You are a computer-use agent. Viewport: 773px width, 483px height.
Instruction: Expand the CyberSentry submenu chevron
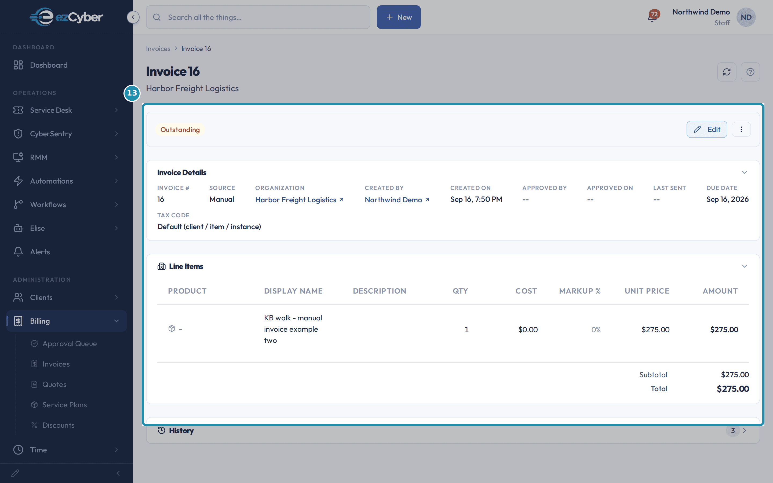tap(116, 134)
